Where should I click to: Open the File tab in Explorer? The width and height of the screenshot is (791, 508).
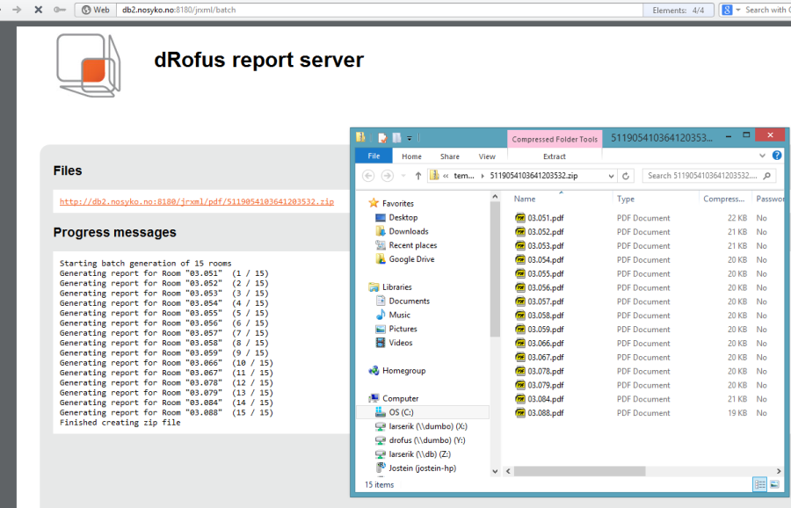374,156
